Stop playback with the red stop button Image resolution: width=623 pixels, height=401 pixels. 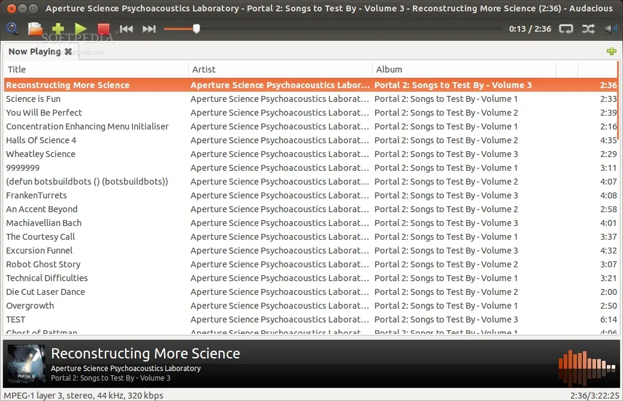click(x=104, y=28)
